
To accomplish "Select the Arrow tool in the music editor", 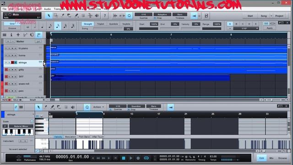I will click(38, 107).
